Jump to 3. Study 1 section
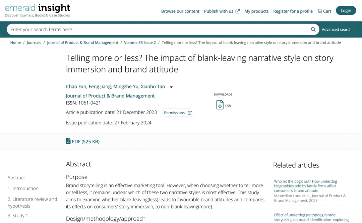Viewport: 362px width, 223px height. [17, 216]
